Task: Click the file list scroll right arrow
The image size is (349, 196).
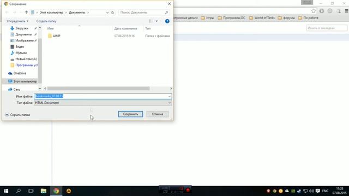Action: [171, 88]
